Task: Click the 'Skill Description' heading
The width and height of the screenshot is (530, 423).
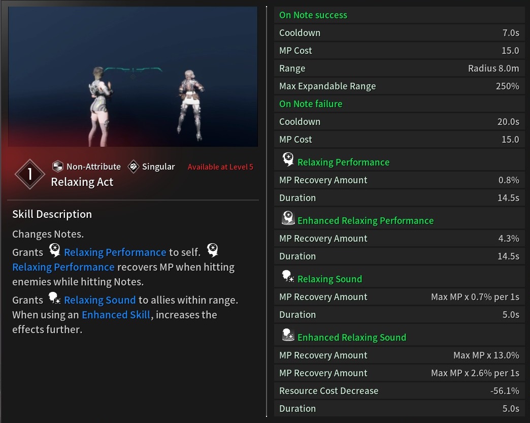Action: click(52, 214)
